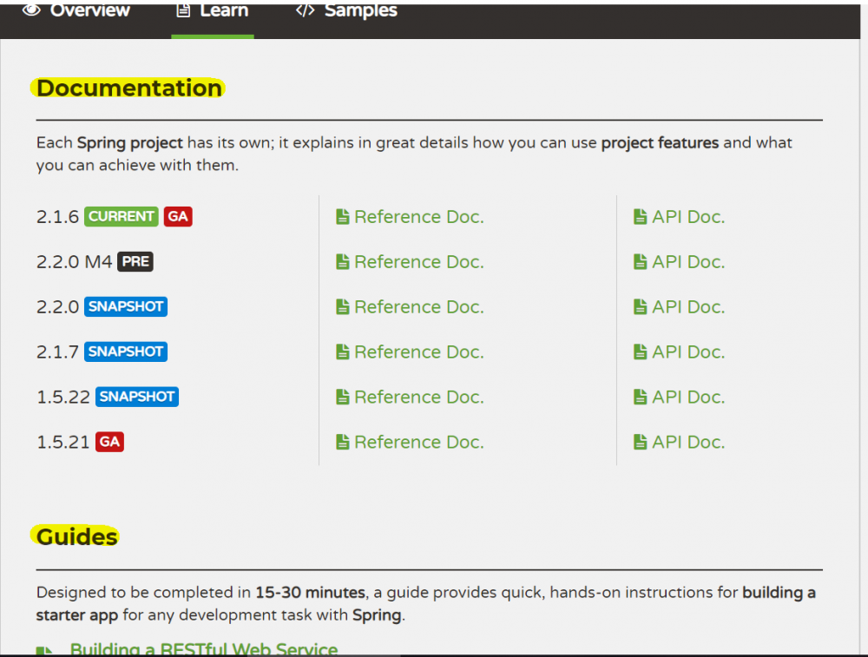Click the file icon of 2.1.6 API Doc.

(x=641, y=216)
